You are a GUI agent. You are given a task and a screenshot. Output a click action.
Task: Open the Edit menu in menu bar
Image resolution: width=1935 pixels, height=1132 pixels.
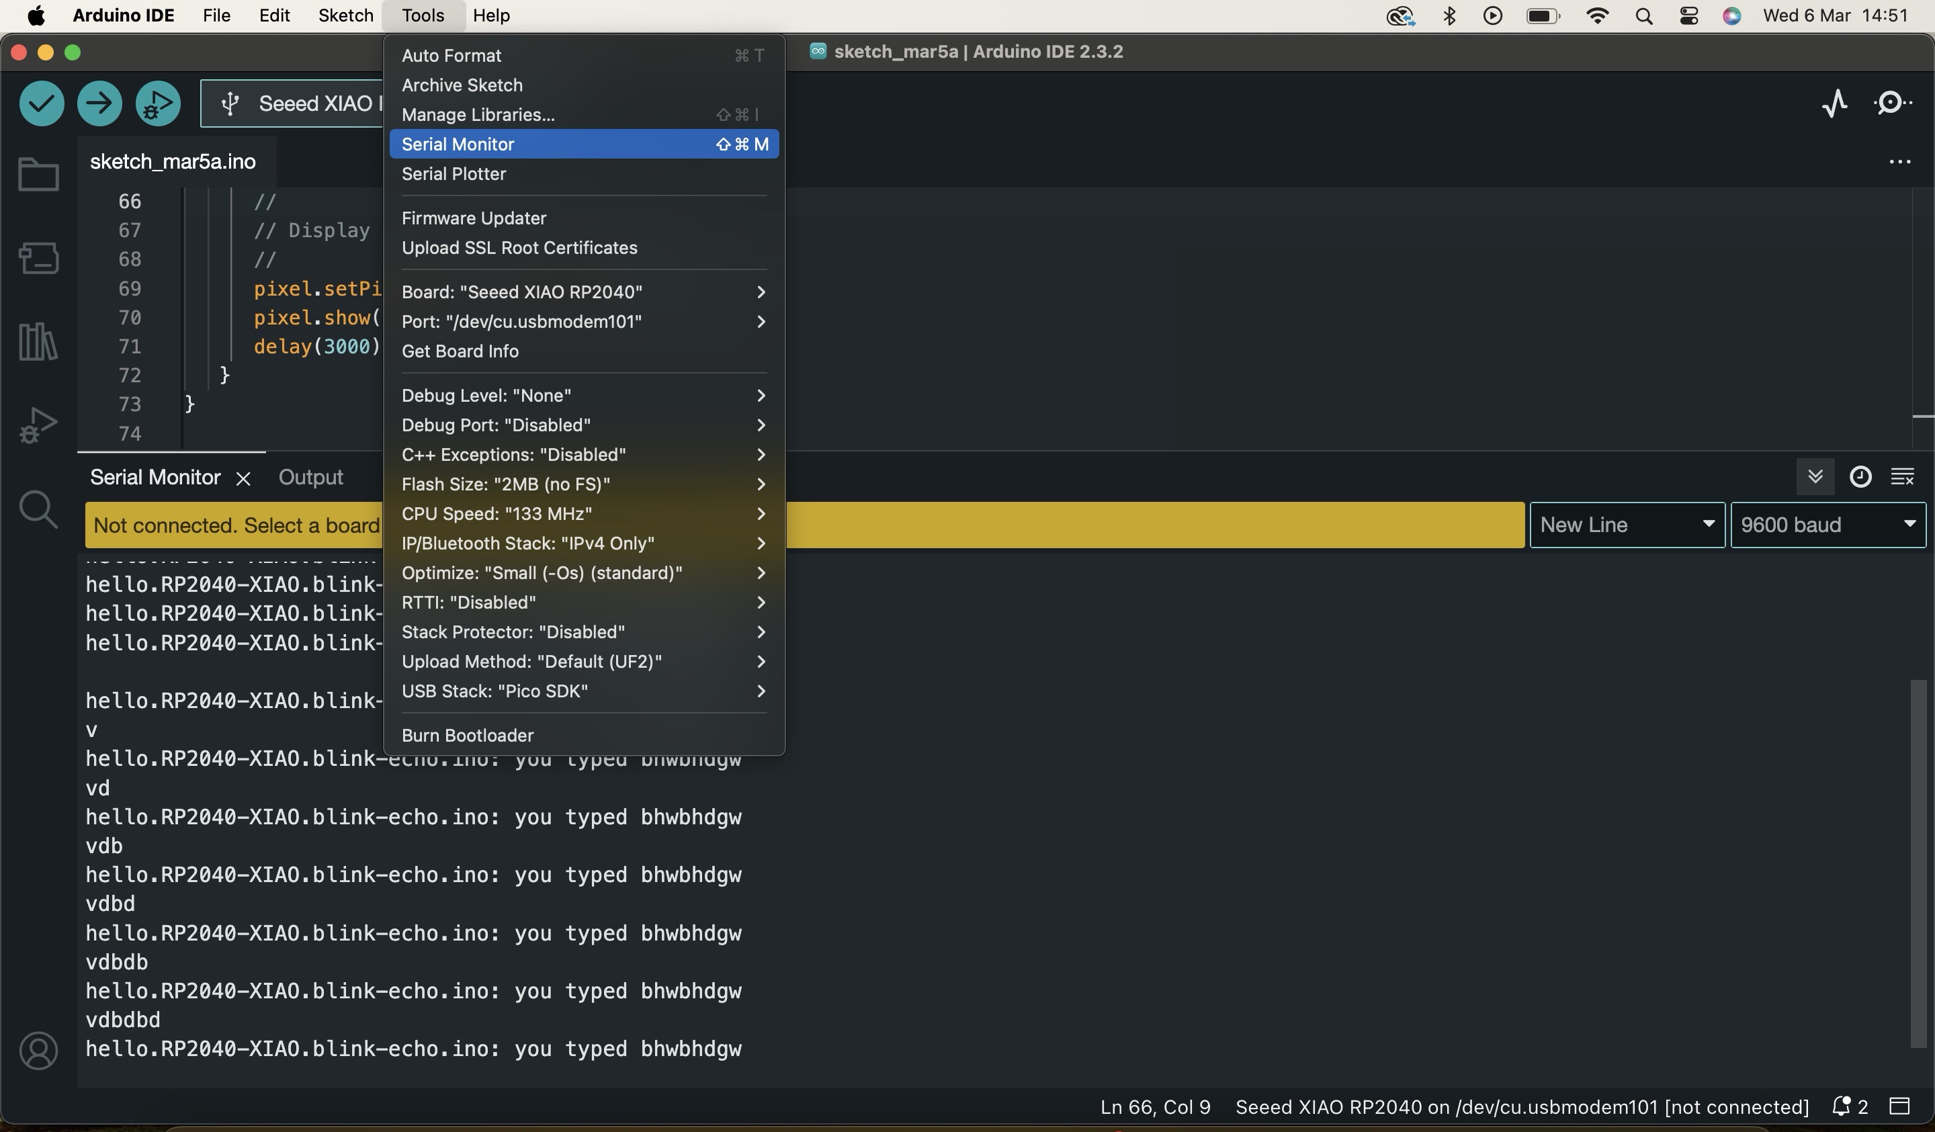point(274,15)
